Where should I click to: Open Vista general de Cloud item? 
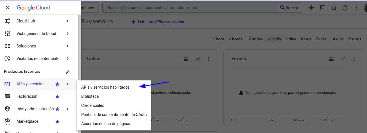tap(38, 34)
